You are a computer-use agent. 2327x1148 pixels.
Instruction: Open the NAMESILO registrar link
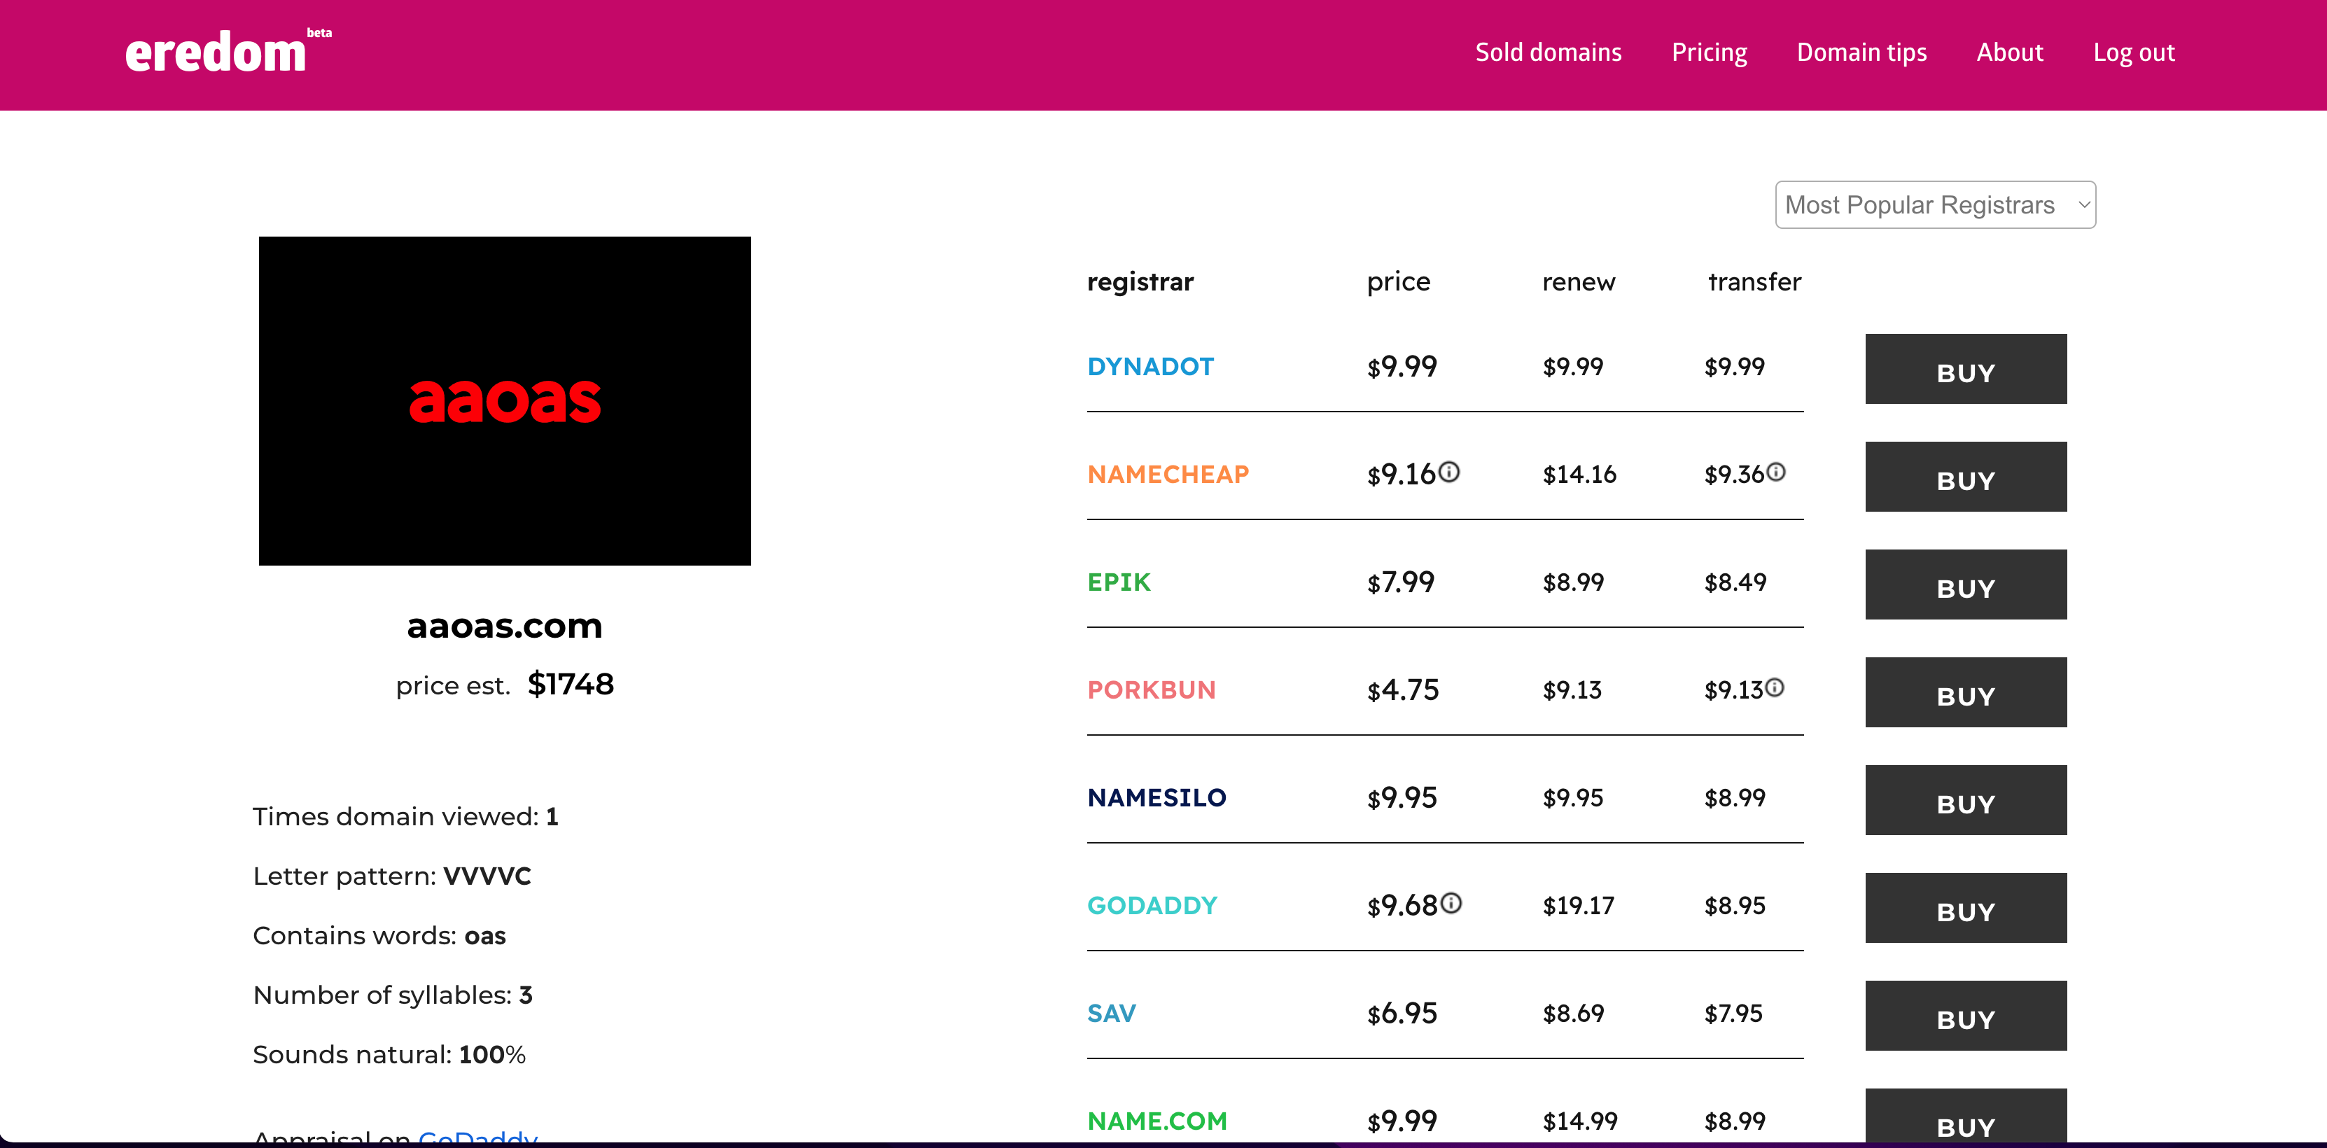[1156, 797]
